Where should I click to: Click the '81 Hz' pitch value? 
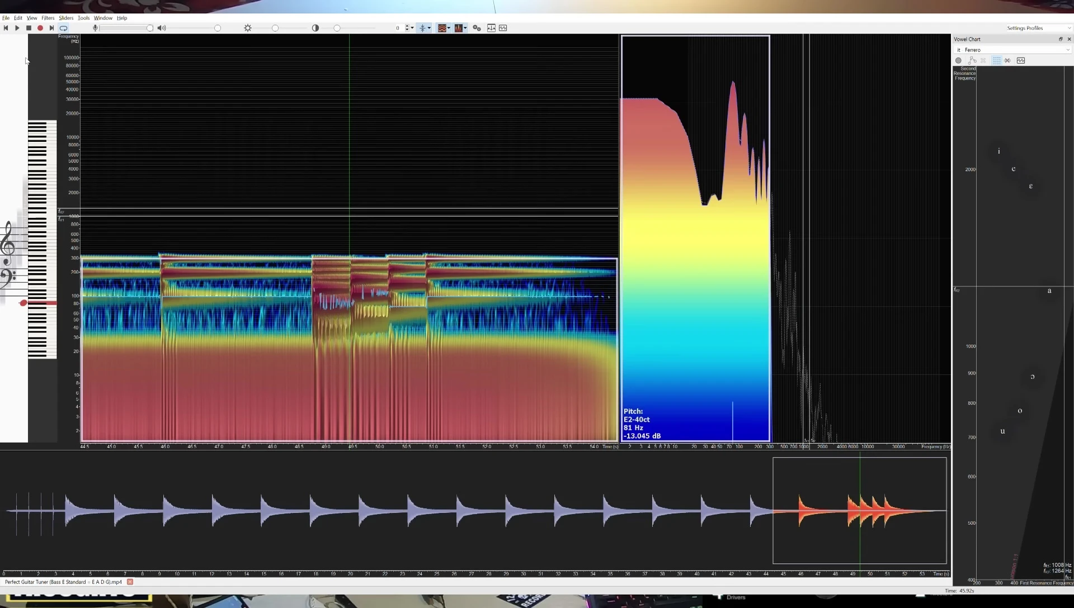point(633,427)
